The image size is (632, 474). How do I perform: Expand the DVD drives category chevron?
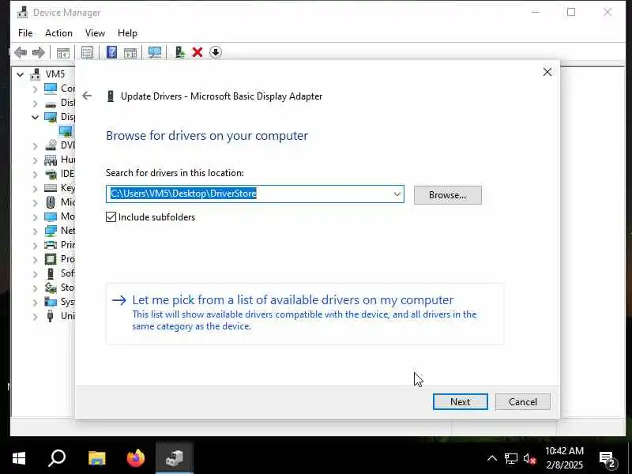[x=35, y=146]
